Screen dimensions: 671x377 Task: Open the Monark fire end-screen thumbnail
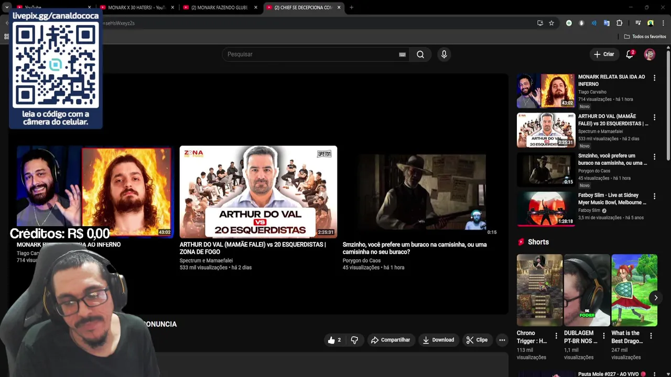(94, 192)
